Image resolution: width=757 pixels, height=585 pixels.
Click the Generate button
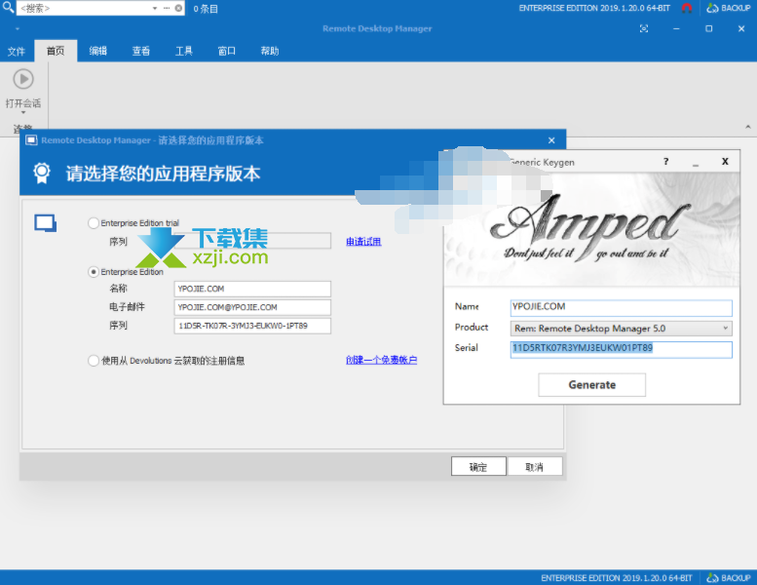click(592, 385)
